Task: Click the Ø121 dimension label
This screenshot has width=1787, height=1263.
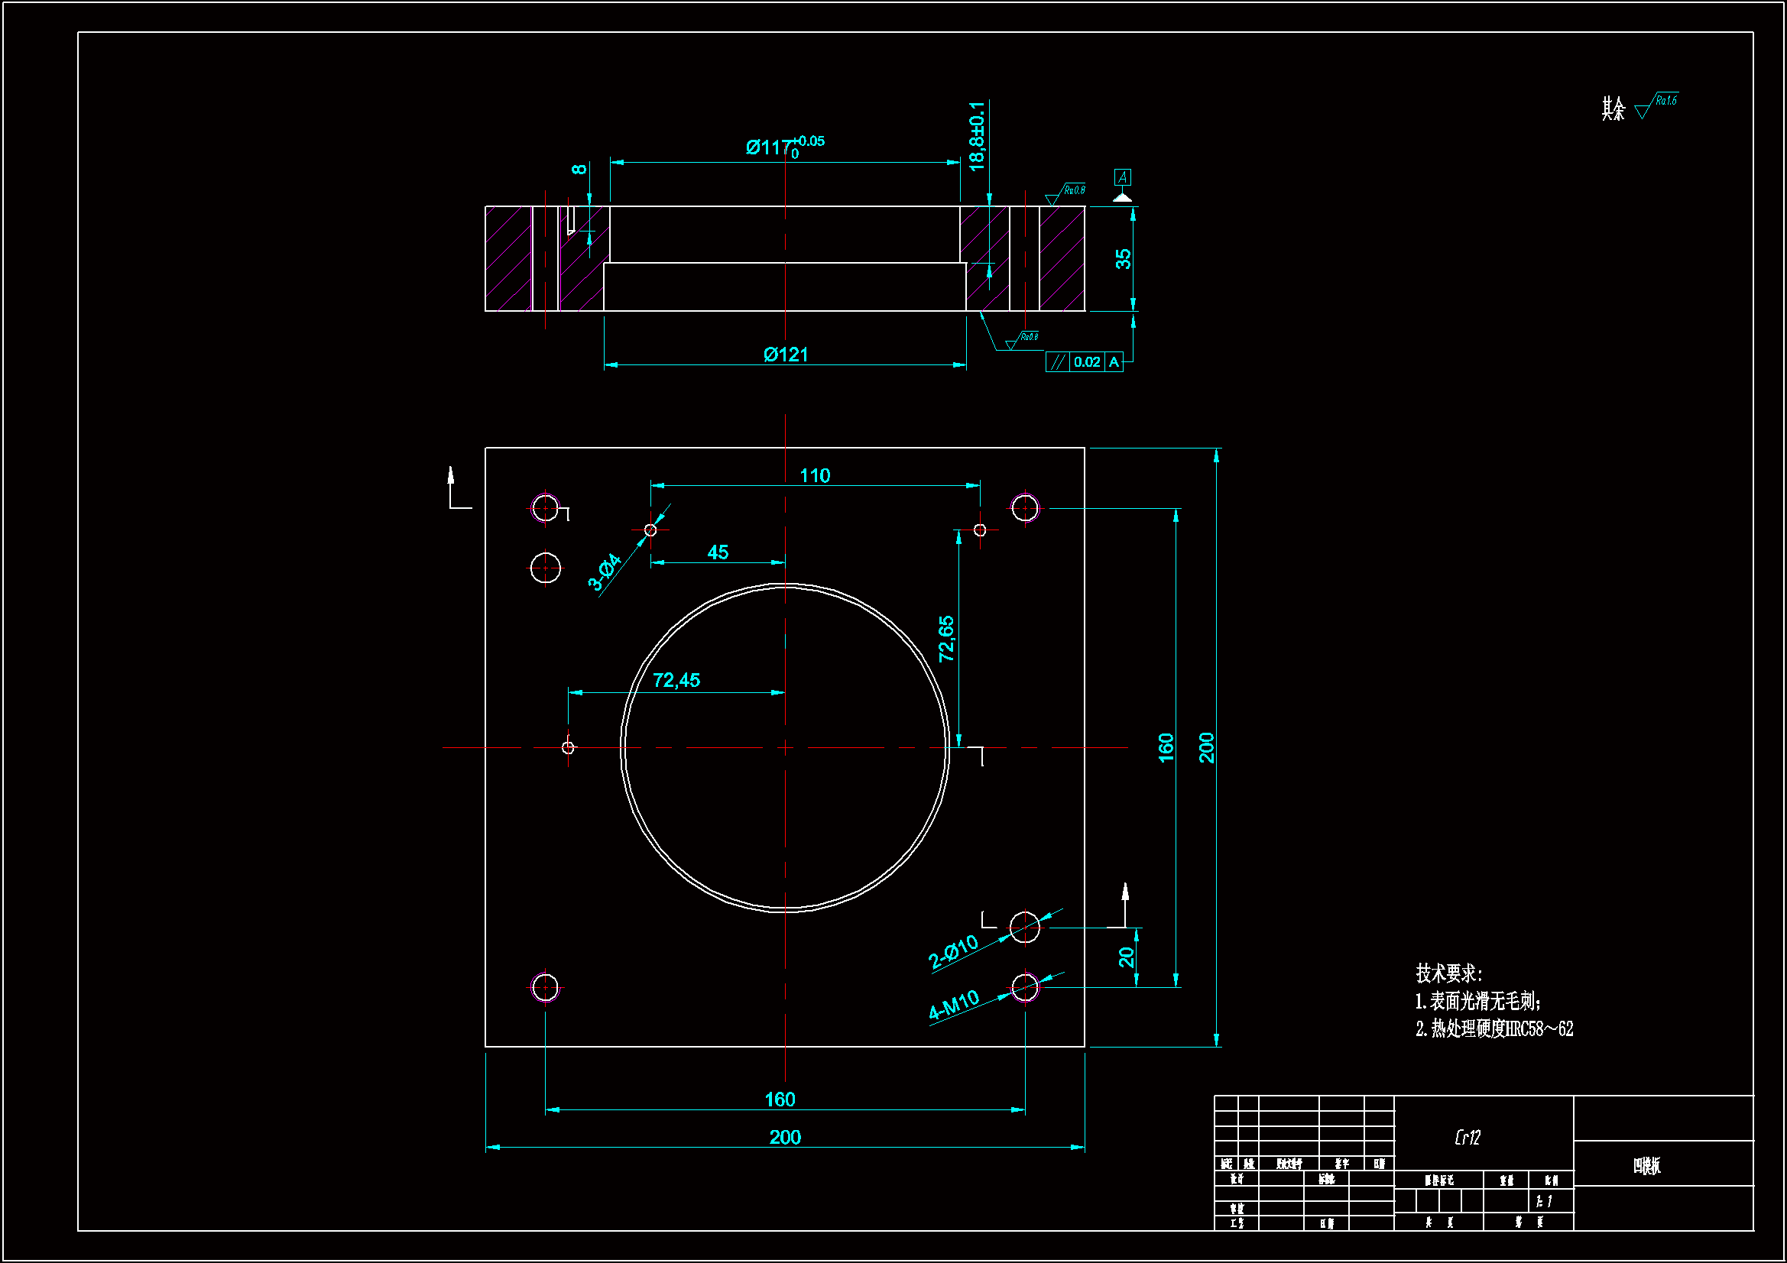Action: click(785, 355)
